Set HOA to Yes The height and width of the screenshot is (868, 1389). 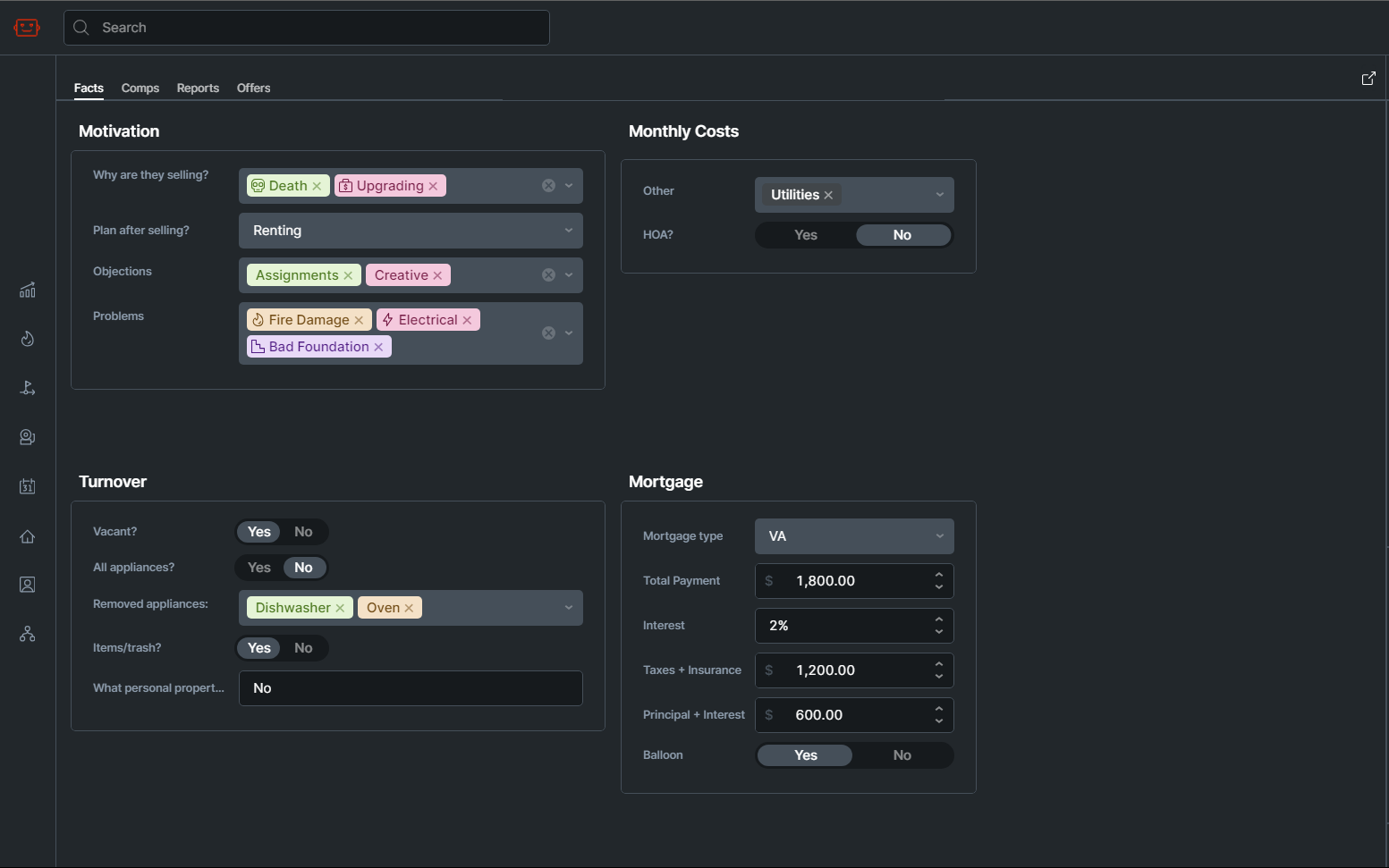pyautogui.click(x=805, y=235)
